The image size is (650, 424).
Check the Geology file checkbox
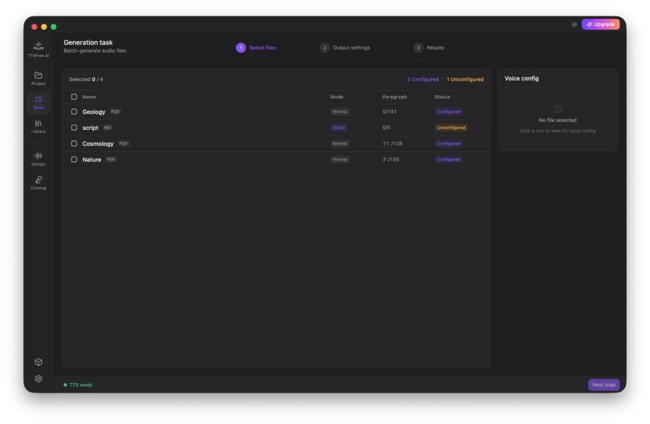tap(74, 112)
